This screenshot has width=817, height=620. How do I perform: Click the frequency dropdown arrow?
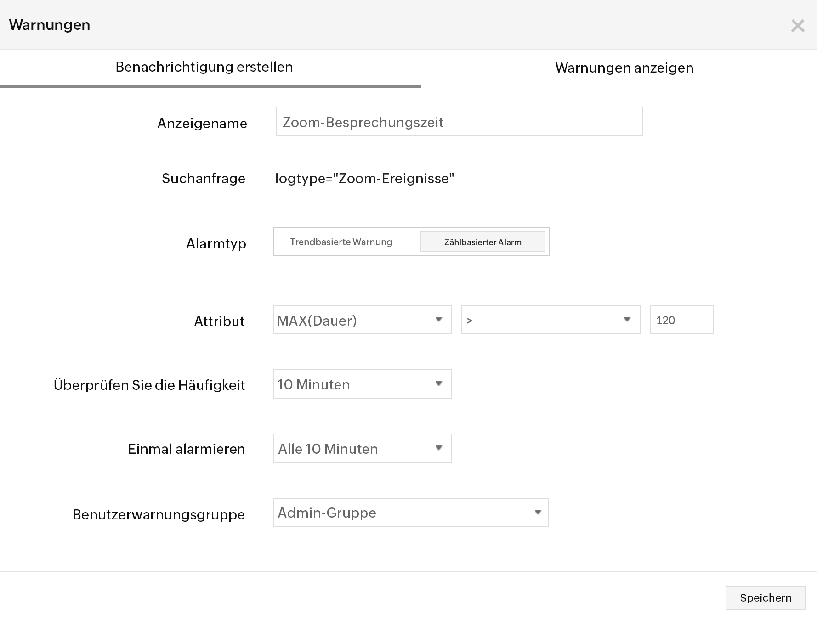[439, 384]
